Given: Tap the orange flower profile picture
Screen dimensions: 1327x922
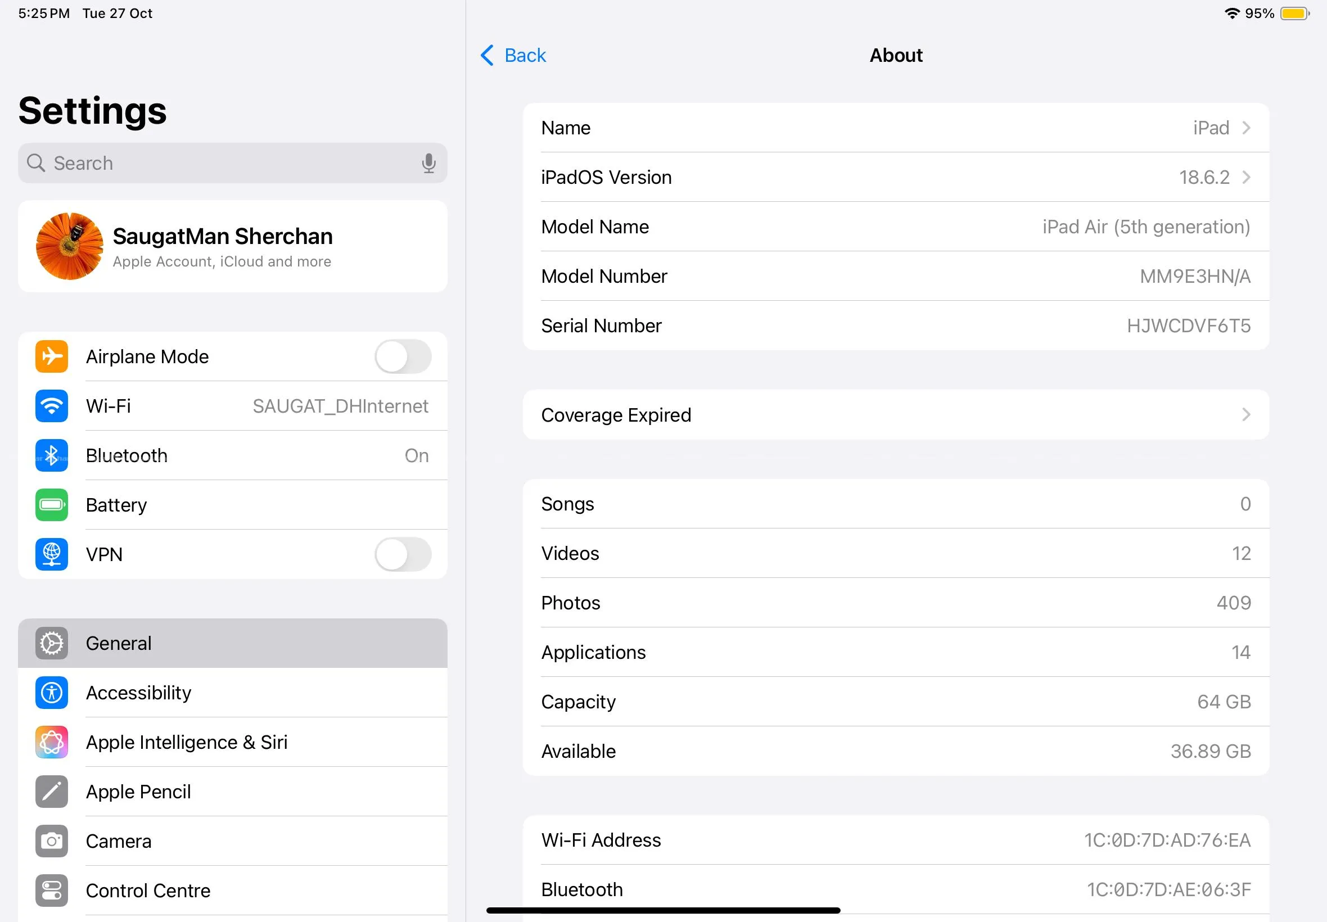Looking at the screenshot, I should (x=69, y=247).
